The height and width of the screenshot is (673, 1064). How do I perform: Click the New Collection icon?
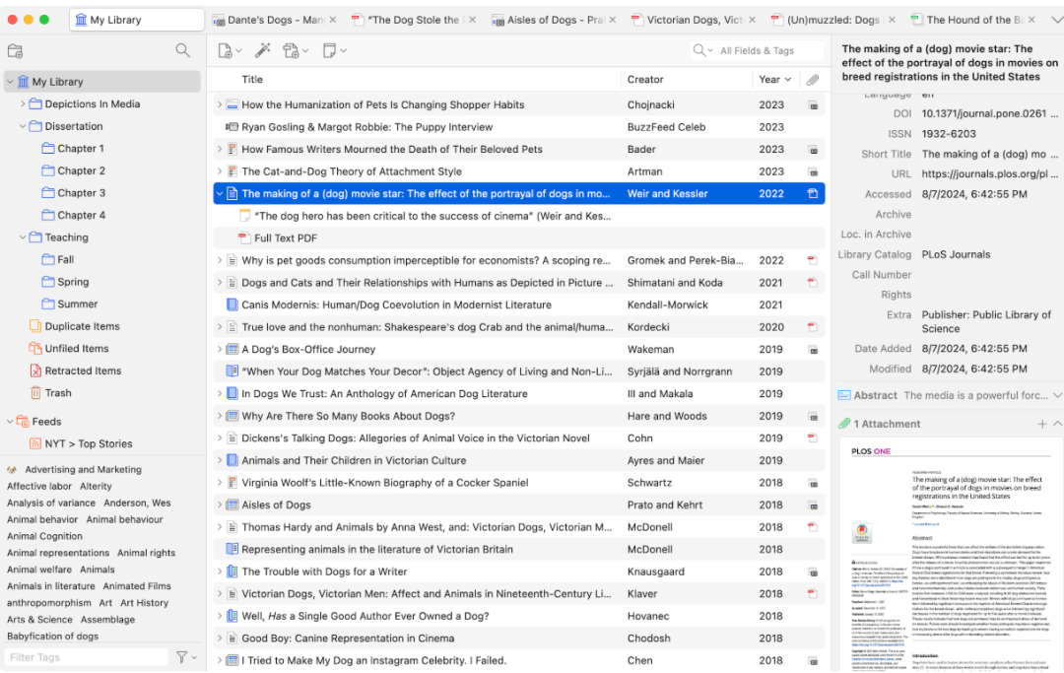point(15,51)
